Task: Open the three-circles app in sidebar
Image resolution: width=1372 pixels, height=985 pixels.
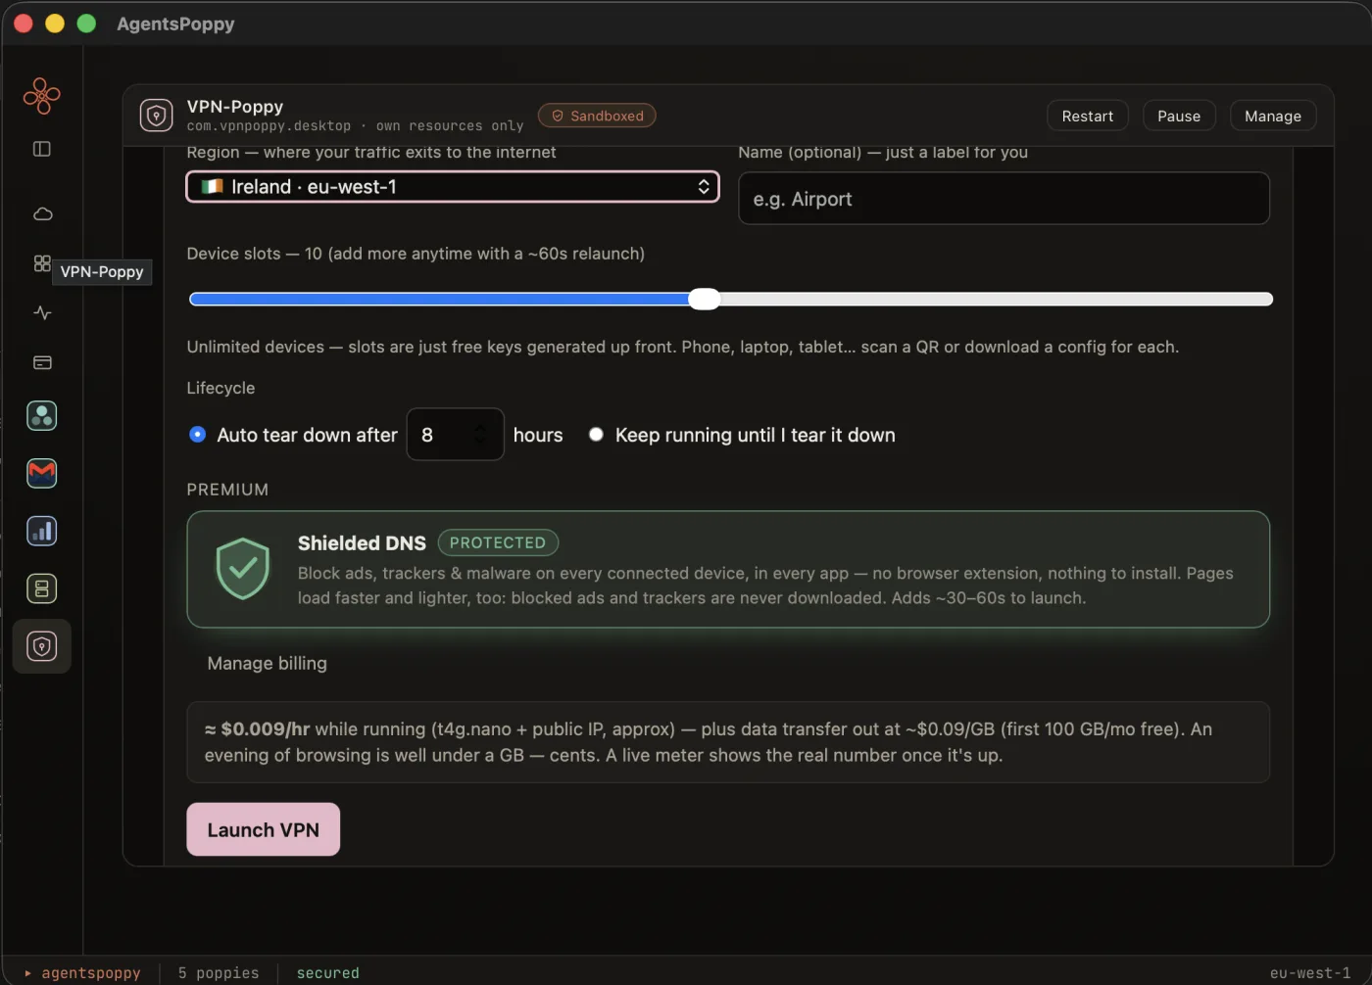Action: (42, 416)
